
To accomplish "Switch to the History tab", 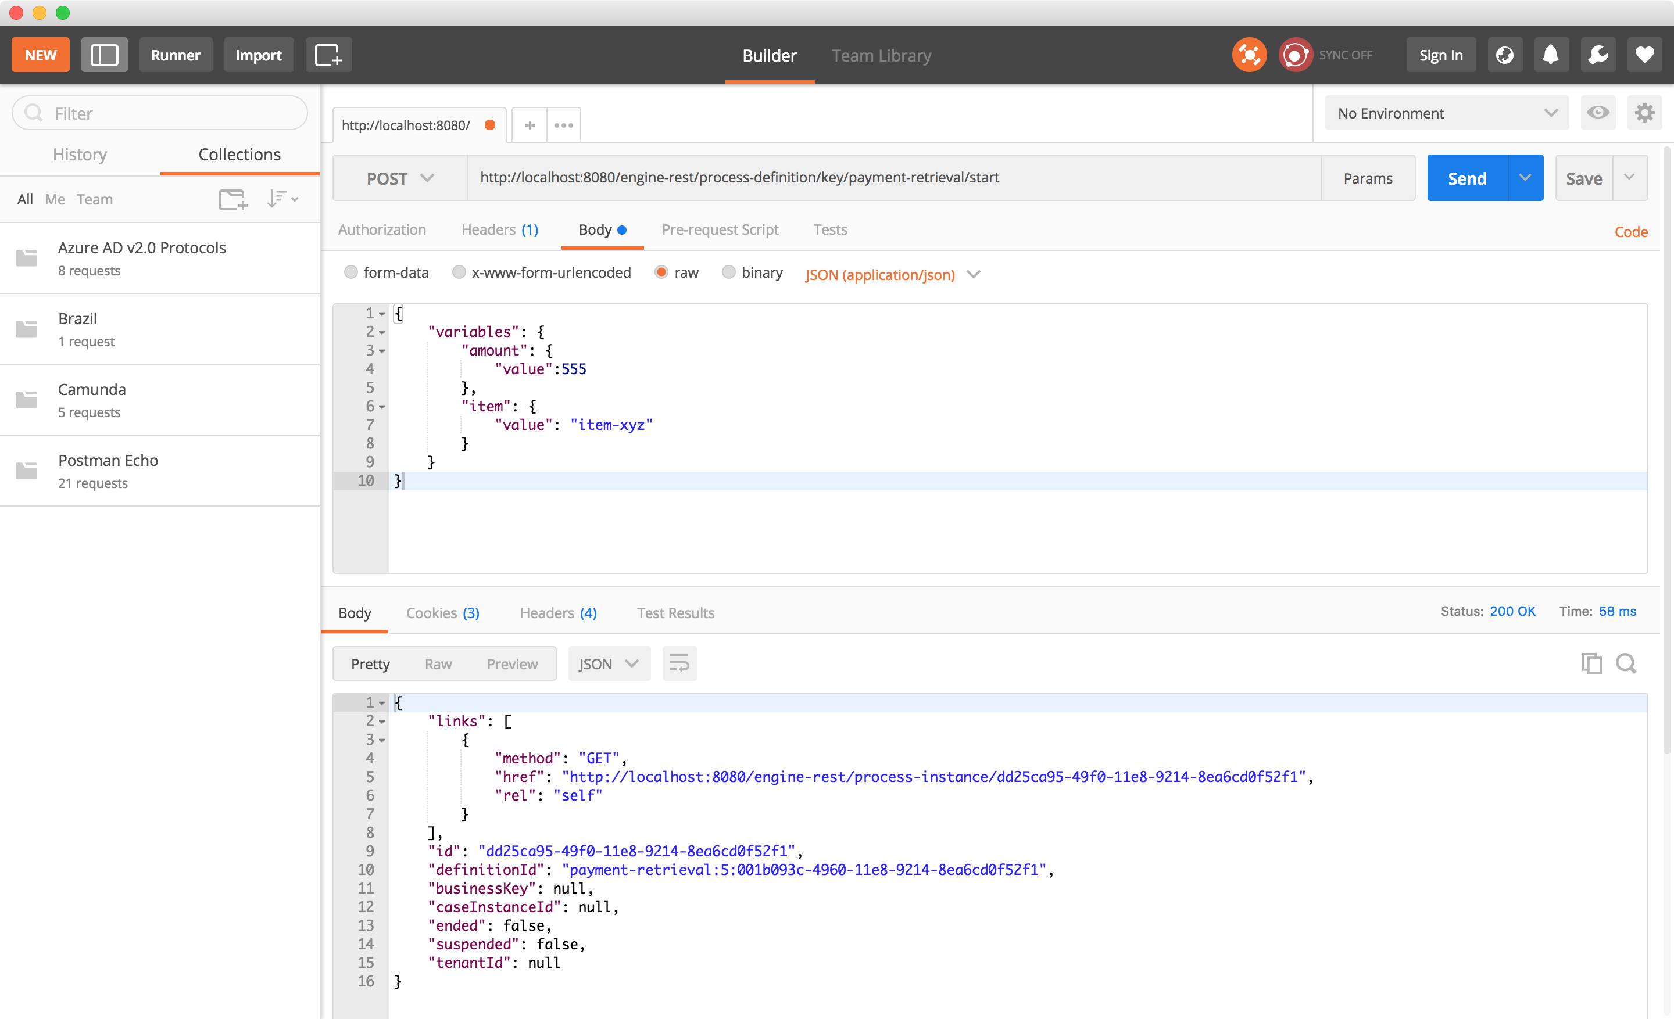I will 80,154.
